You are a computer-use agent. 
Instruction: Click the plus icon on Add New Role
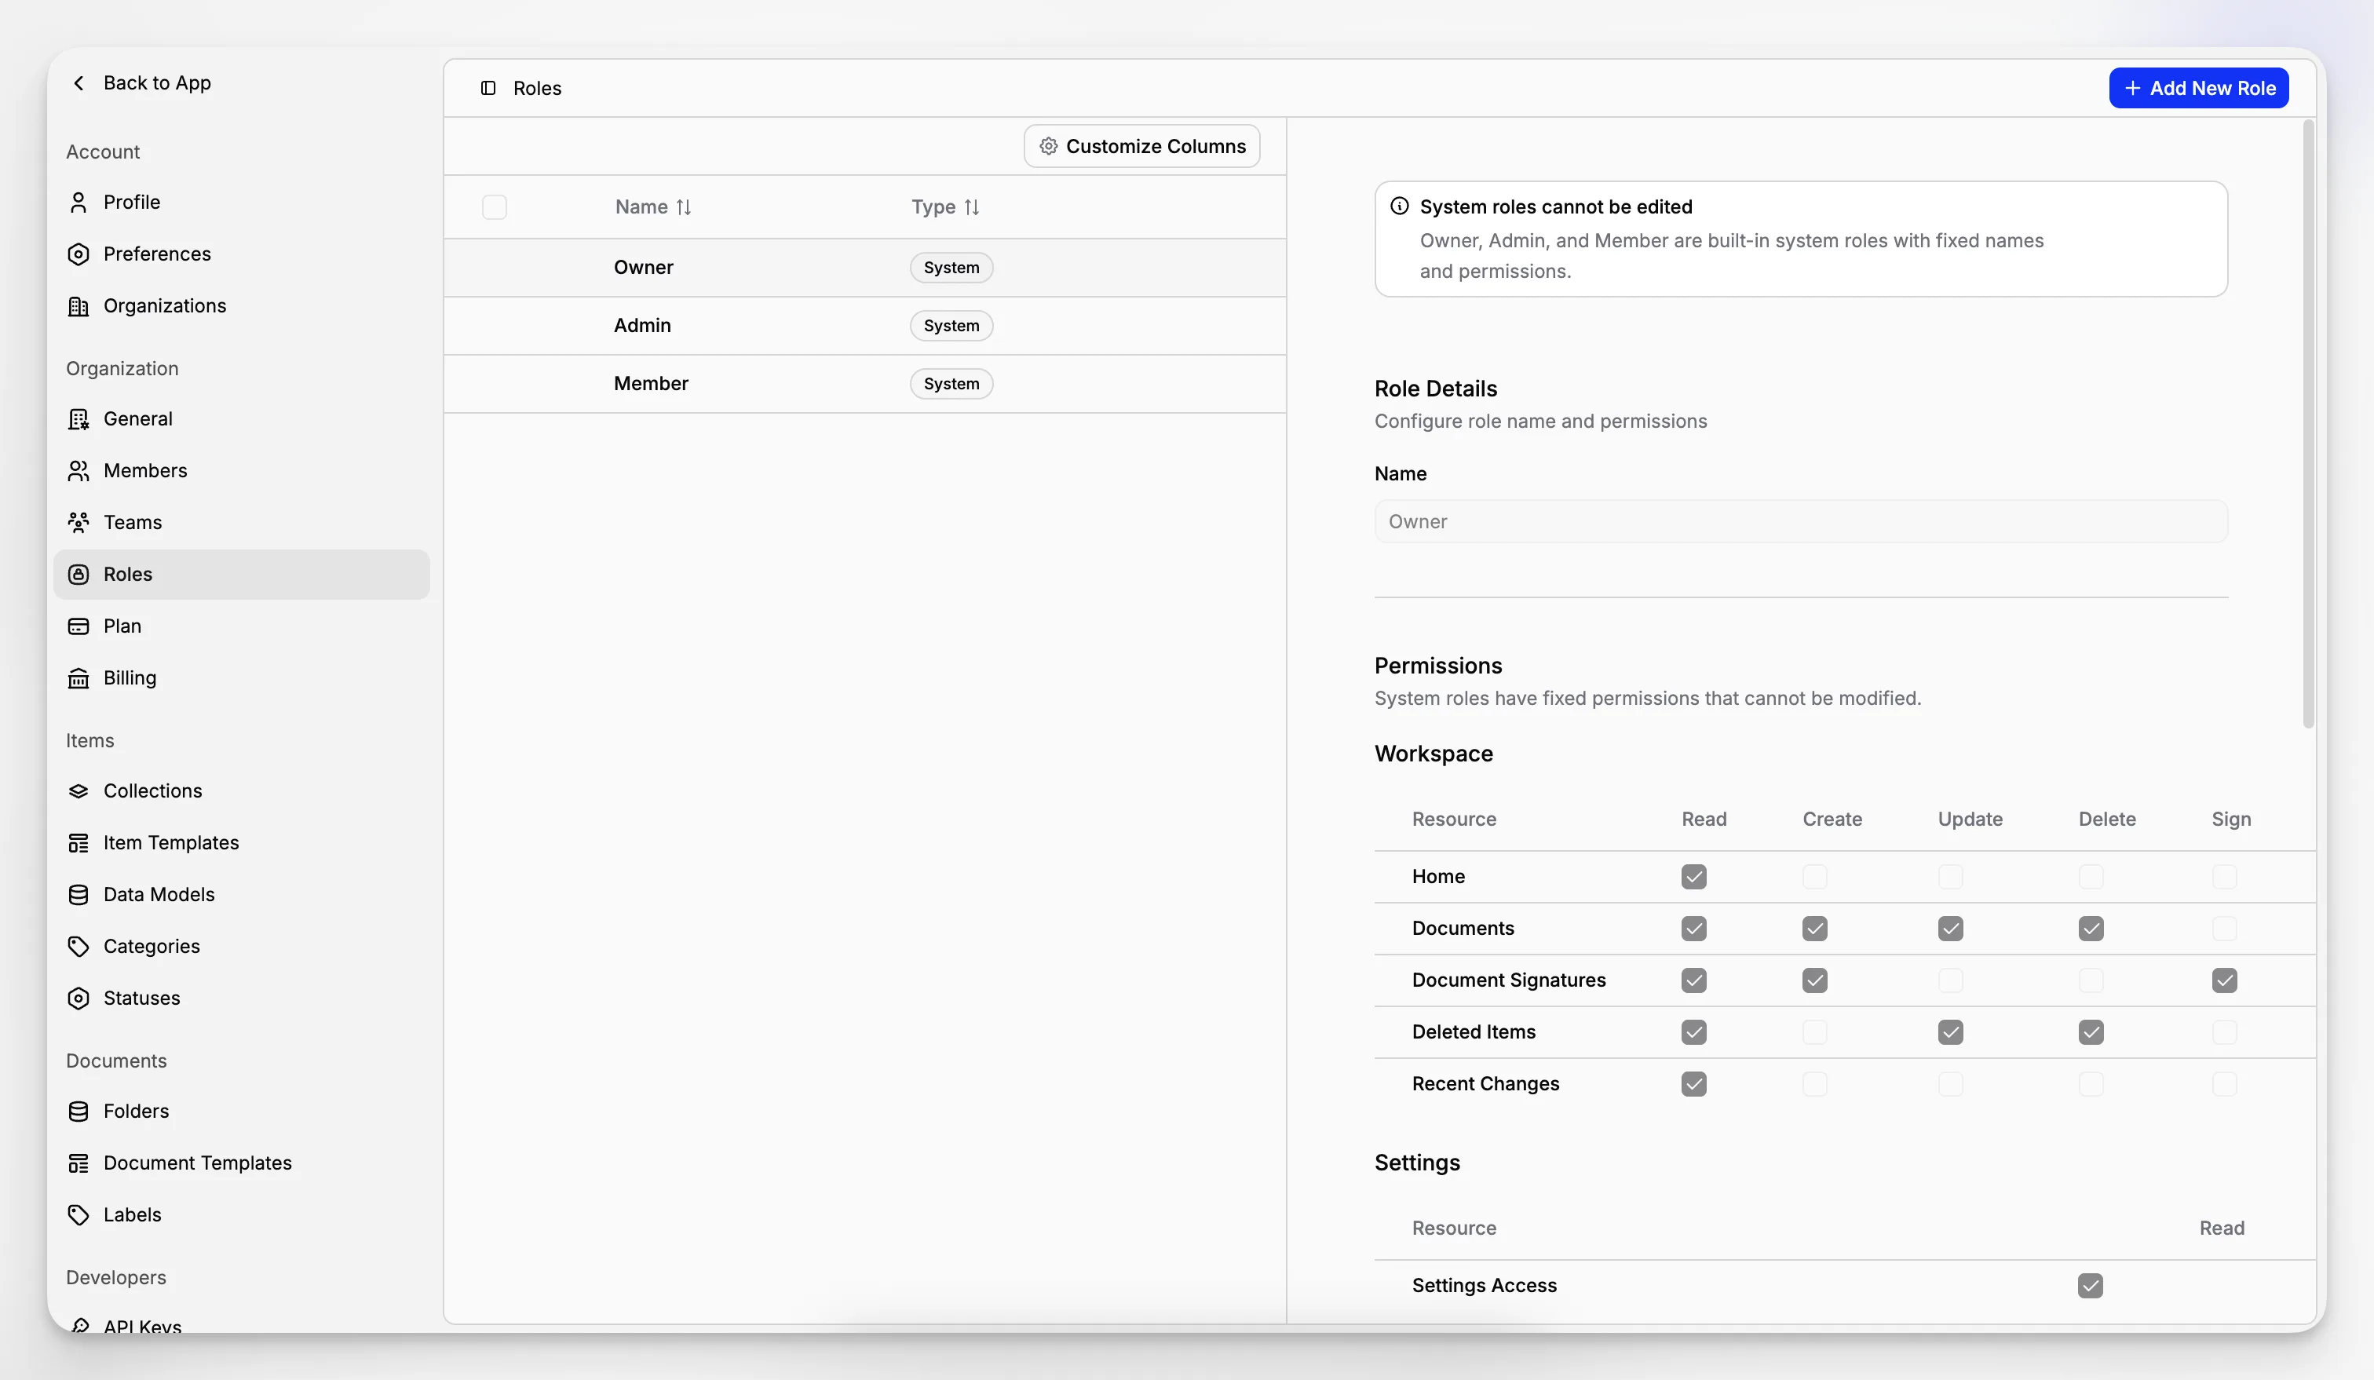pos(2134,89)
